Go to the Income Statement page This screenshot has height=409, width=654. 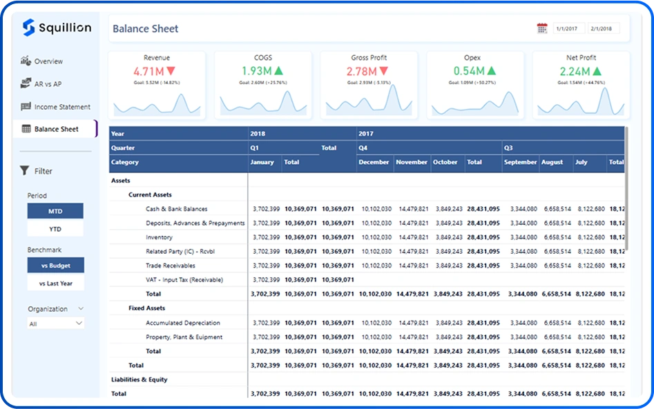tap(62, 107)
